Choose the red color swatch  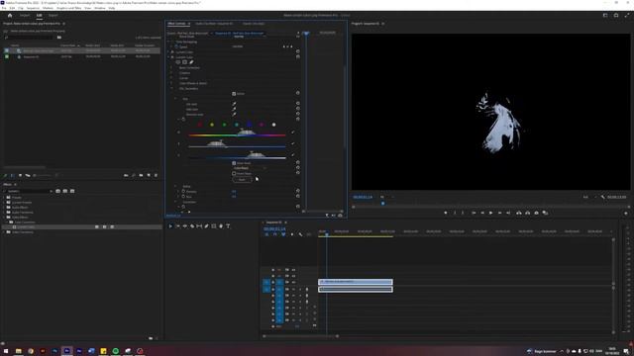pos(200,125)
